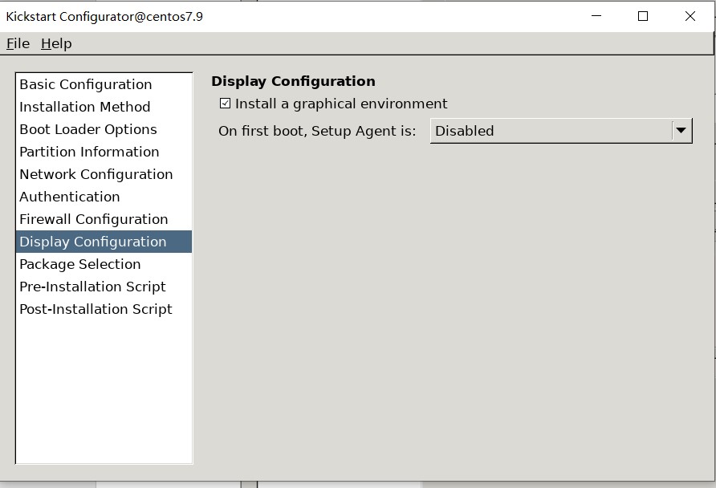The width and height of the screenshot is (716, 488).
Task: Select Partition Information in list
Action: pyautogui.click(x=89, y=152)
